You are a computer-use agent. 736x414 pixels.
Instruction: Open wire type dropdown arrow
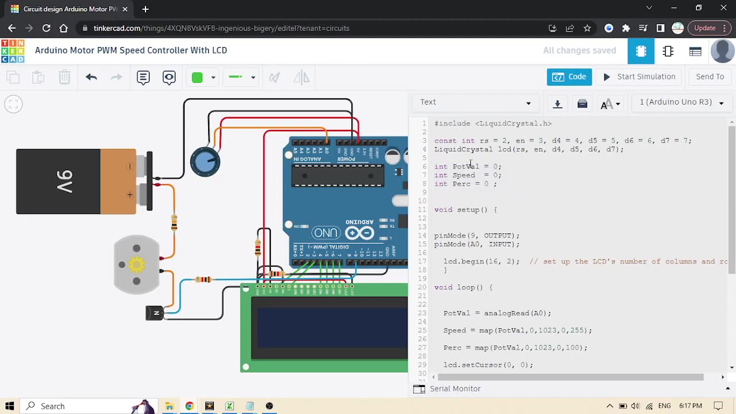click(253, 78)
